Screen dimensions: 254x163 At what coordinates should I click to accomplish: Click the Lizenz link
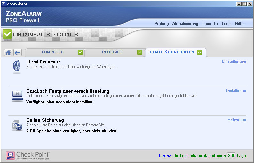pos(165,156)
